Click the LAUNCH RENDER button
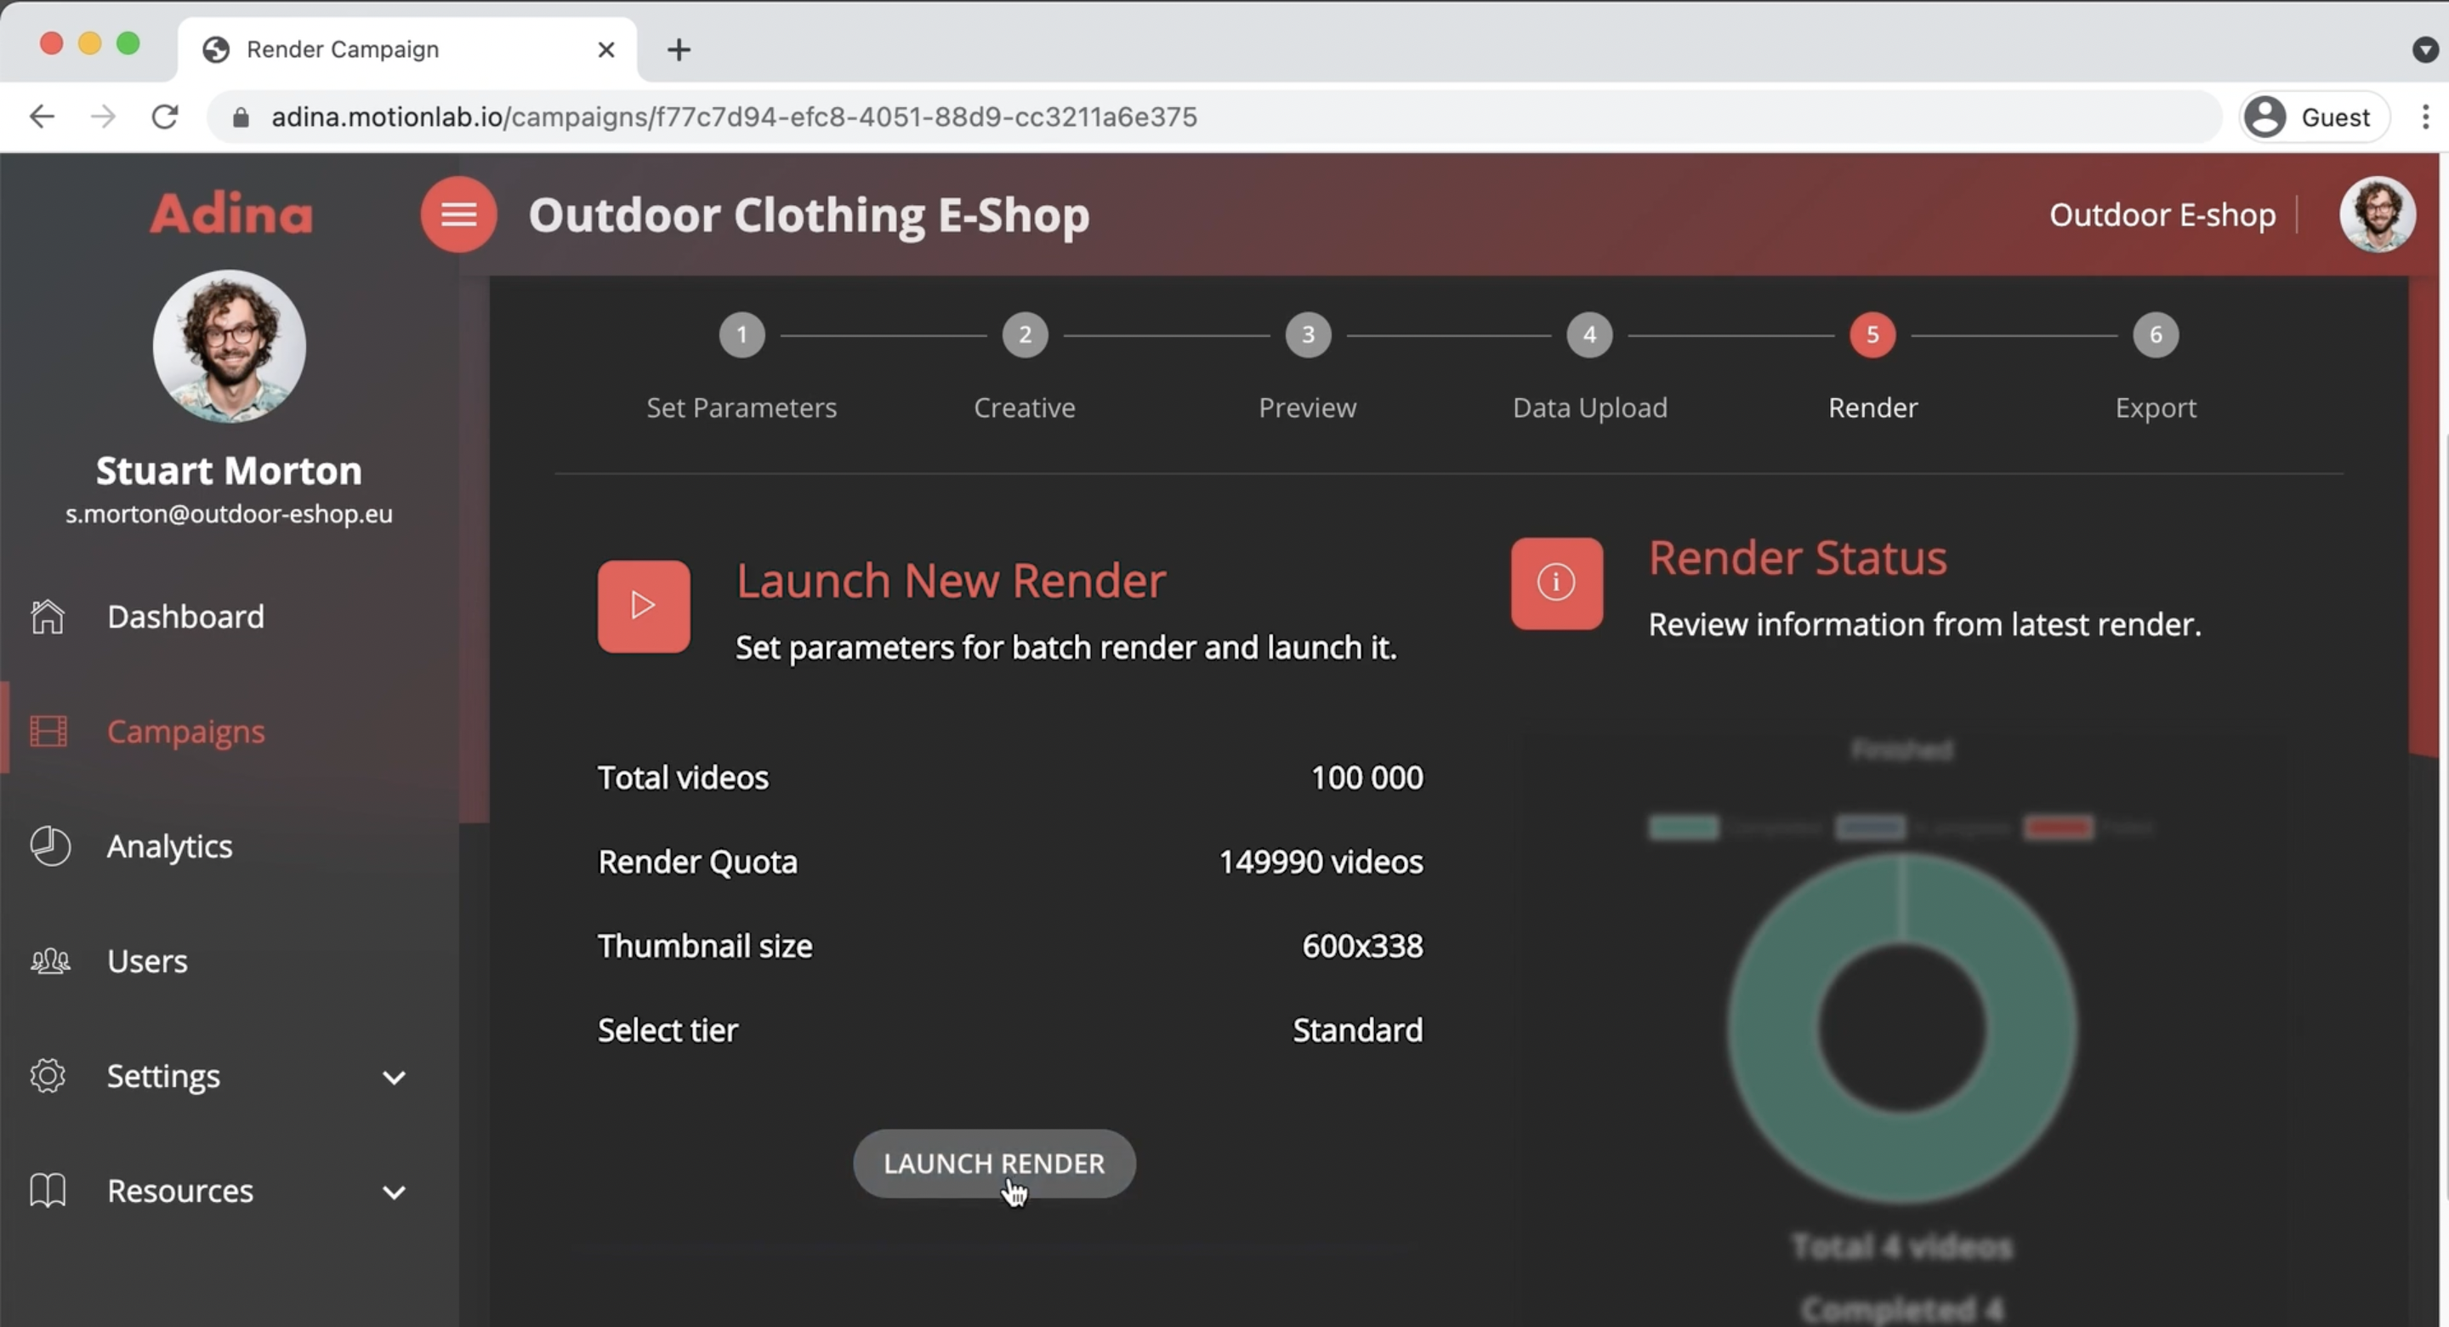This screenshot has width=2449, height=1327. (993, 1163)
